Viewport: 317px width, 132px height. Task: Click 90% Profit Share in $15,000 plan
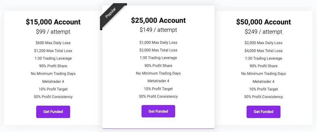[53, 66]
